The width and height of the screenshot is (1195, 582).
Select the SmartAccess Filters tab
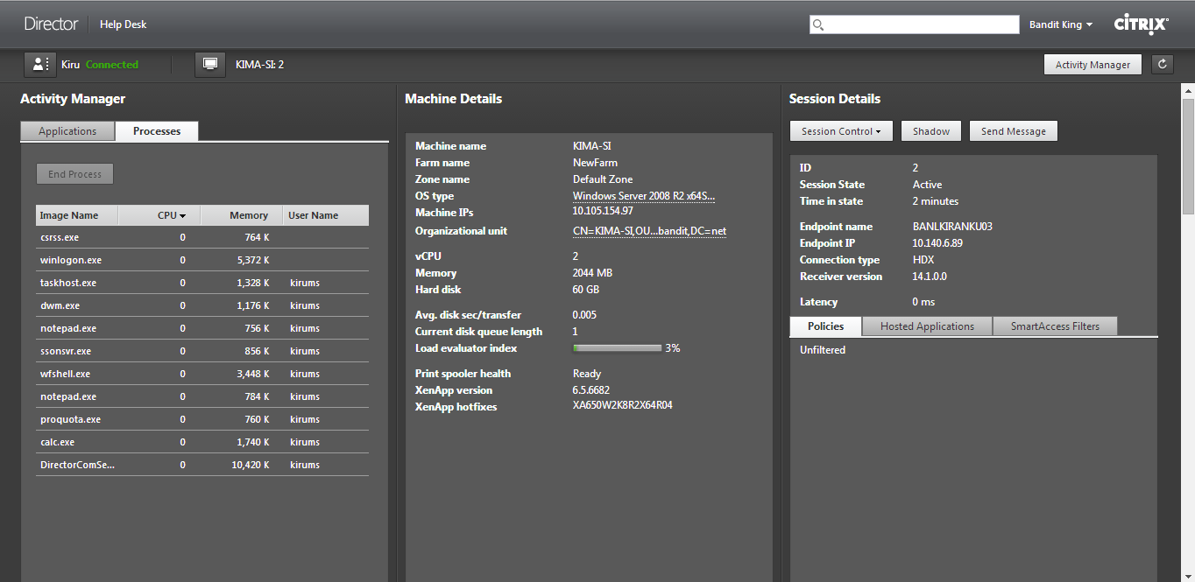pos(1055,326)
